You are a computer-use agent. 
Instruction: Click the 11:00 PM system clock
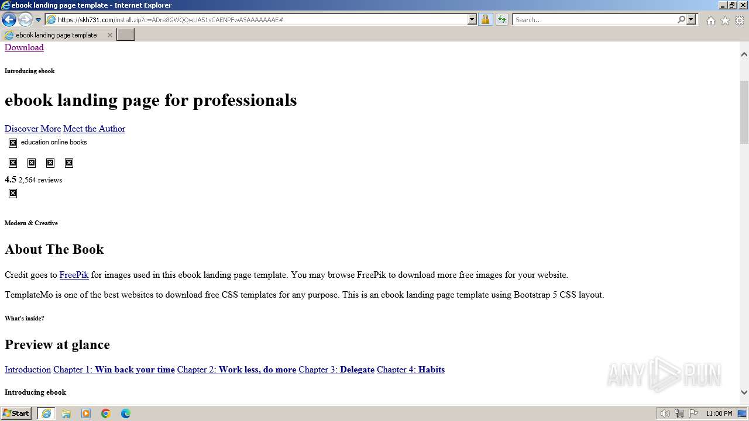(719, 413)
